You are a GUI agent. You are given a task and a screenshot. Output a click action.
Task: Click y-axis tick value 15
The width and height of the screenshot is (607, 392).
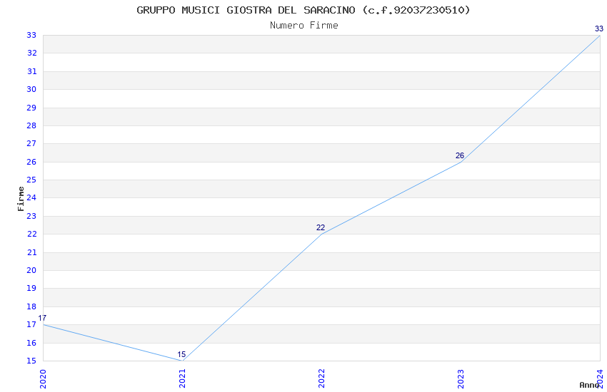click(31, 361)
